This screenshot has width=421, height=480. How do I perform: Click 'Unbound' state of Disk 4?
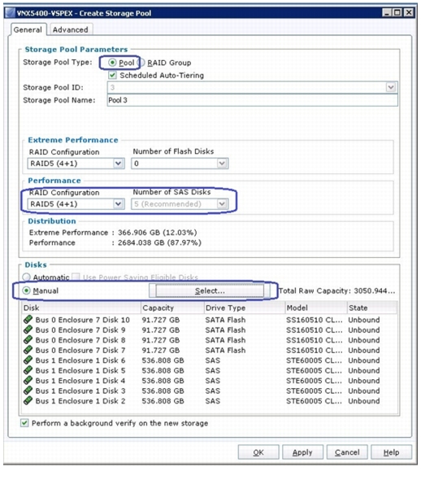point(364,380)
